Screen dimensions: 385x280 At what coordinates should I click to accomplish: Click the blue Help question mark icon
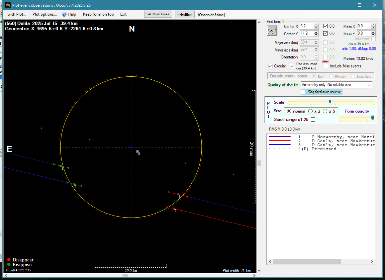point(64,14)
